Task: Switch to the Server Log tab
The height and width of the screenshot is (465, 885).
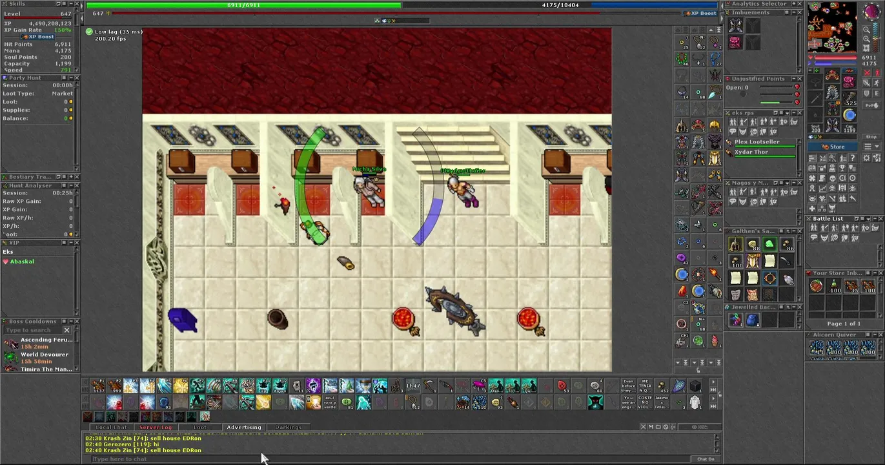Action: [x=156, y=427]
